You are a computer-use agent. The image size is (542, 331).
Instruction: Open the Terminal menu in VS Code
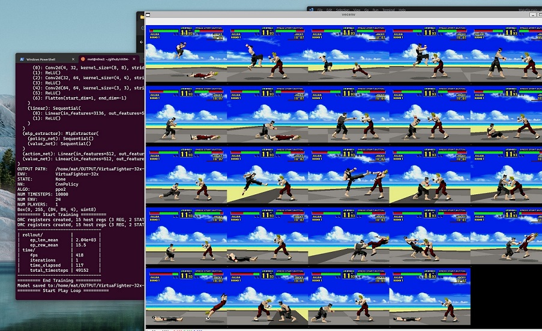click(x=388, y=10)
